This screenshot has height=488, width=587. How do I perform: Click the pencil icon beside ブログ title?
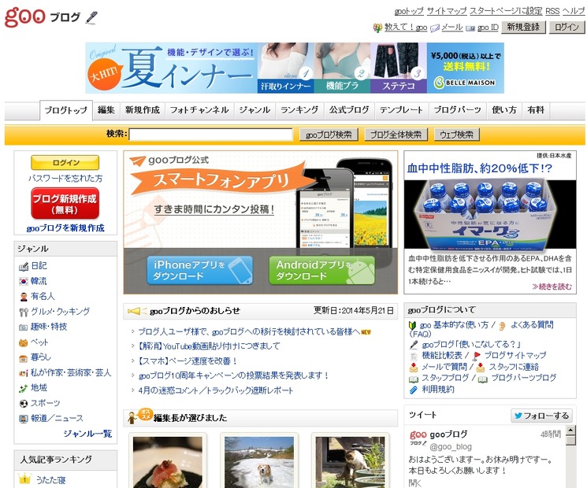click(91, 17)
